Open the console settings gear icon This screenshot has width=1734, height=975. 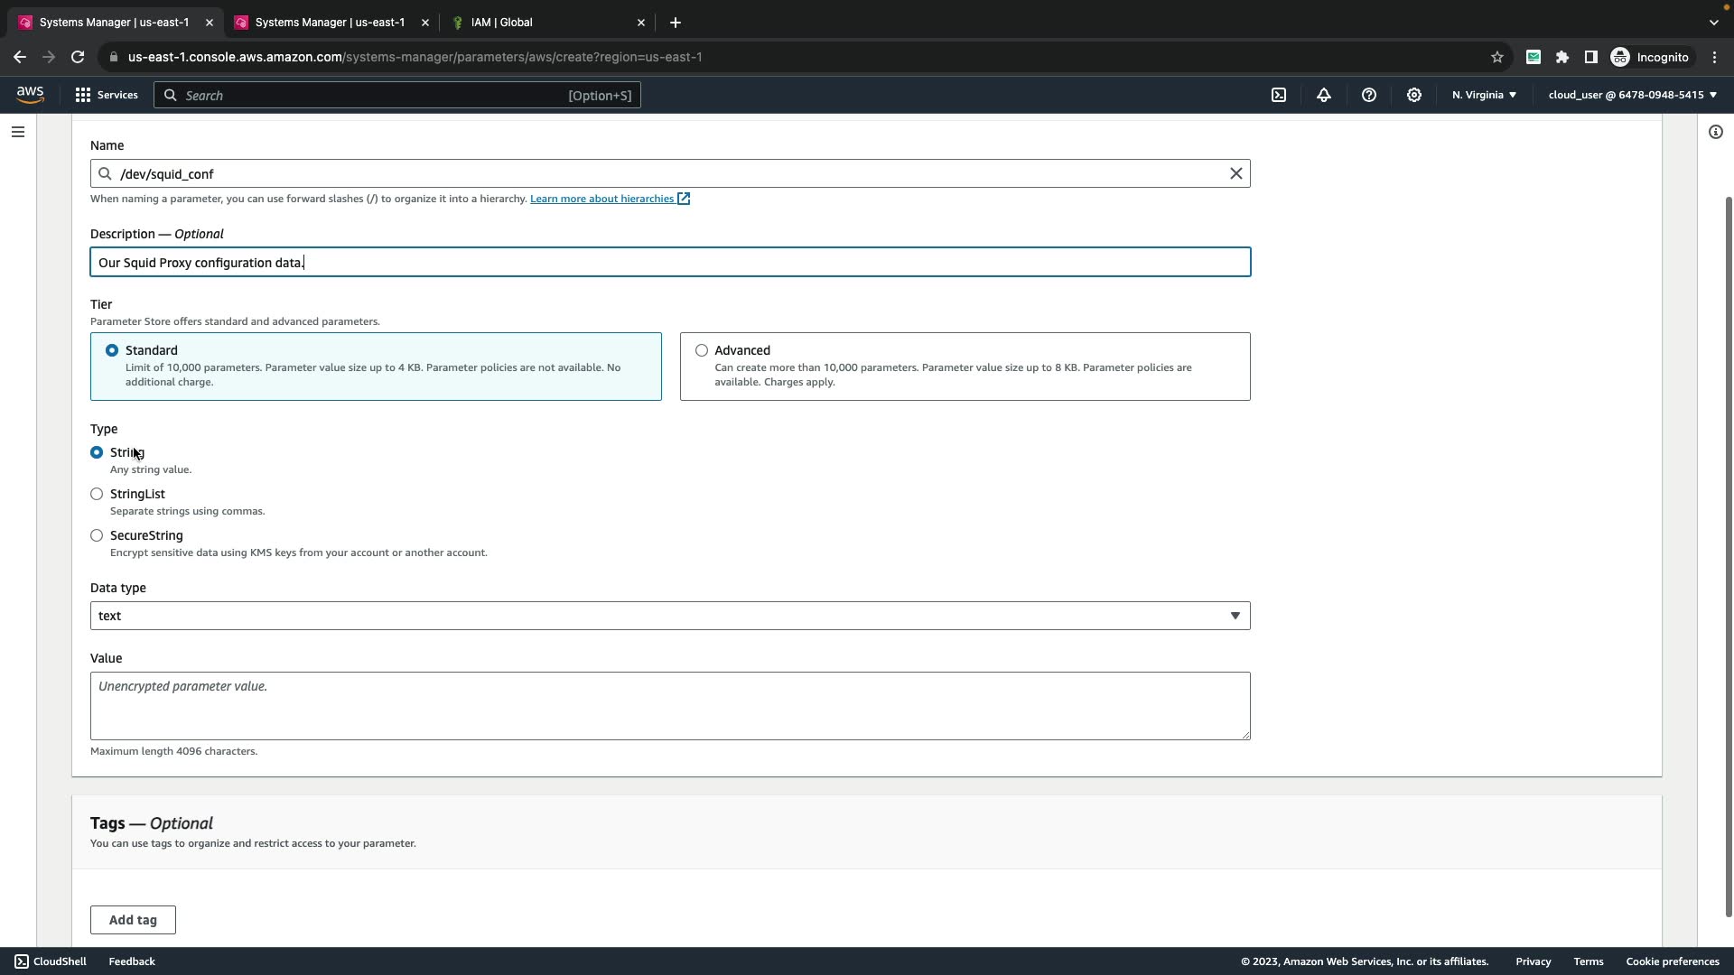(1414, 95)
